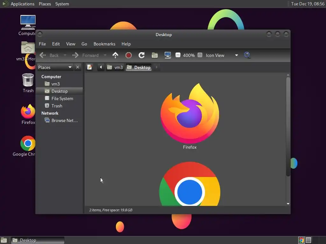Open the Back history dropdown arrow
The height and width of the screenshot is (244, 326).
pos(65,55)
